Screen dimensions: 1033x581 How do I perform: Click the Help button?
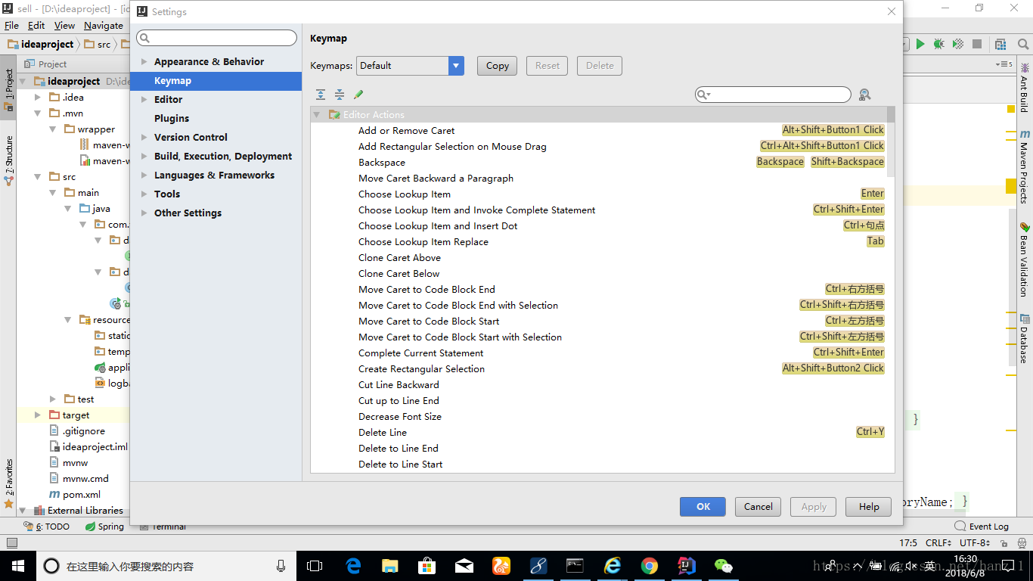pos(869,507)
